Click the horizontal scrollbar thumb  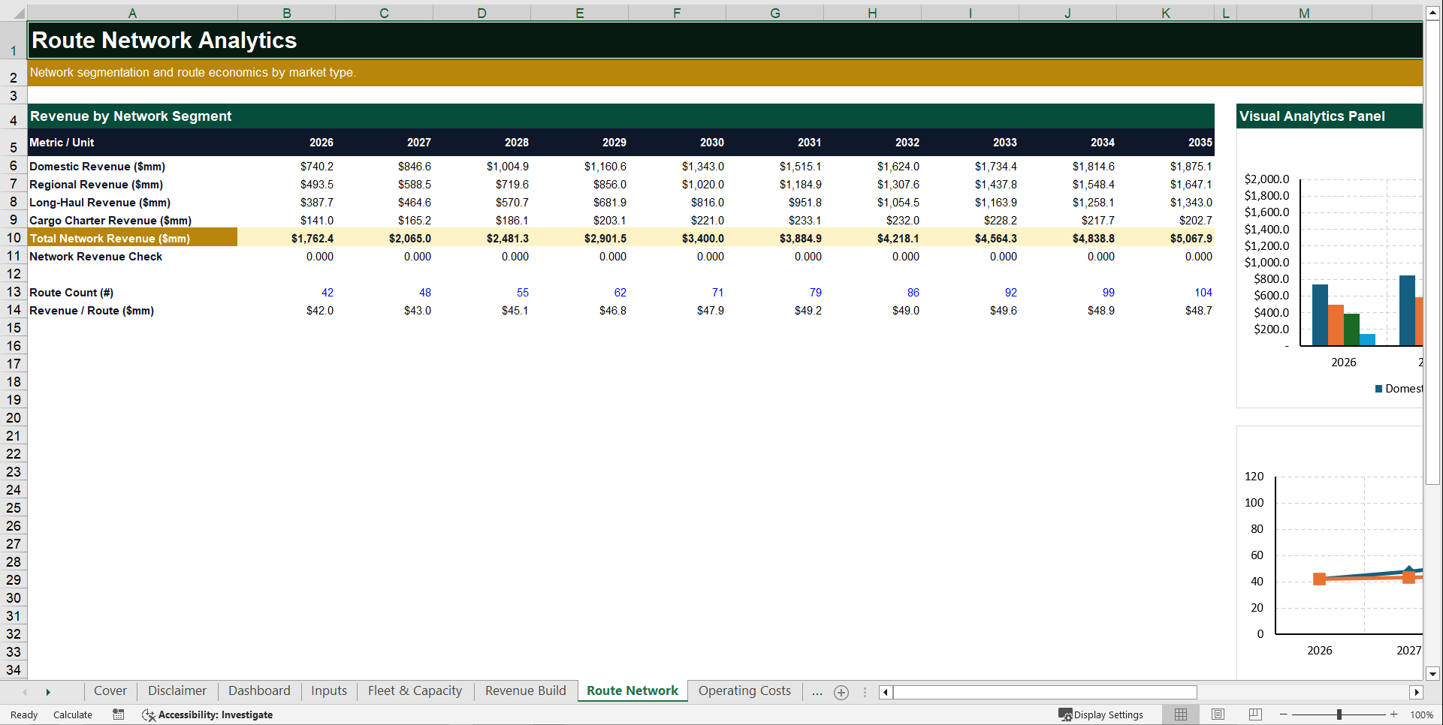pyautogui.click(x=1045, y=692)
